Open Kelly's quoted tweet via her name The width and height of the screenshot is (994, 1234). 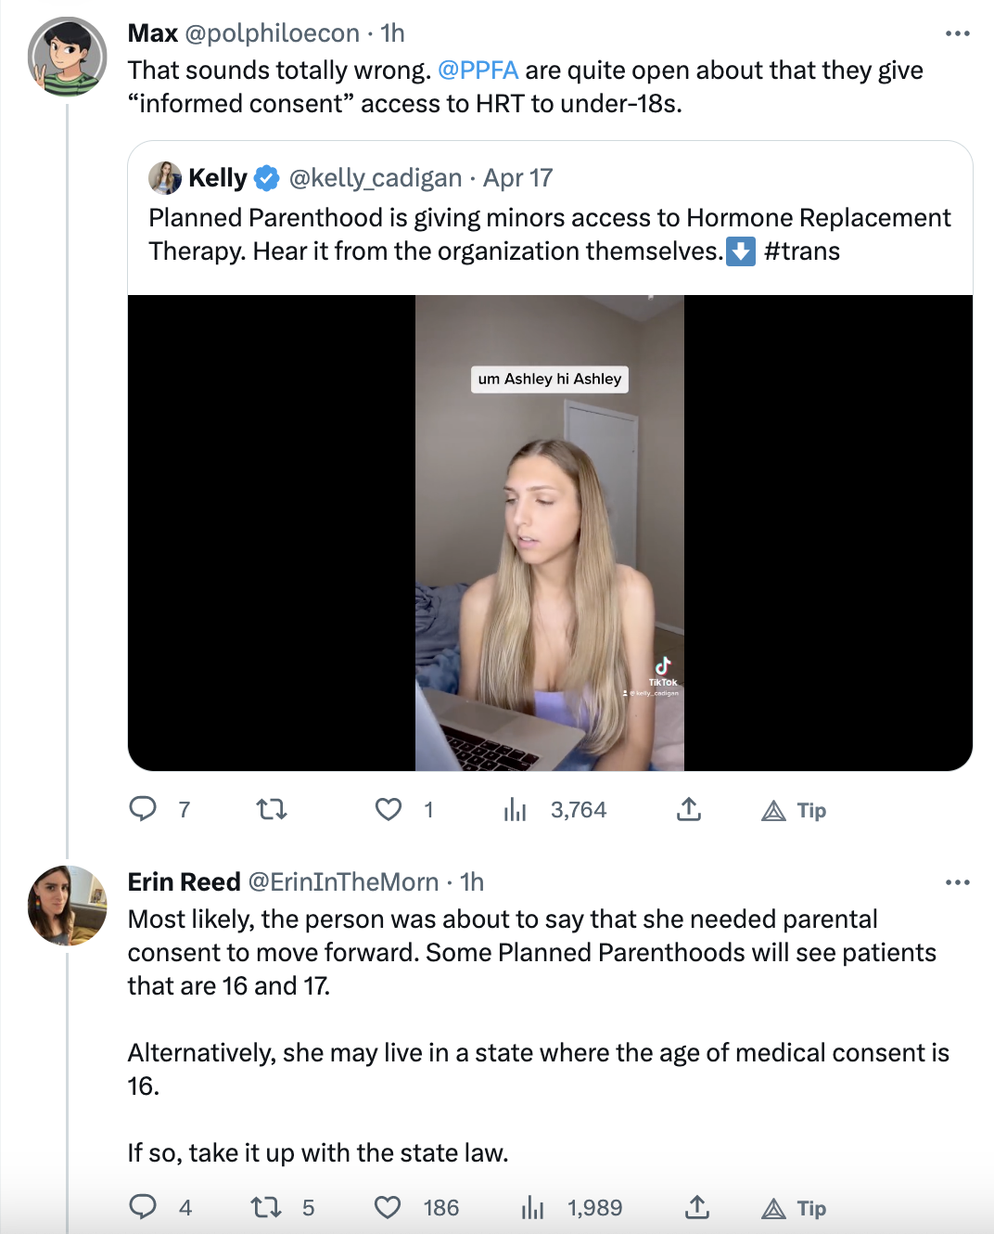pyautogui.click(x=218, y=178)
